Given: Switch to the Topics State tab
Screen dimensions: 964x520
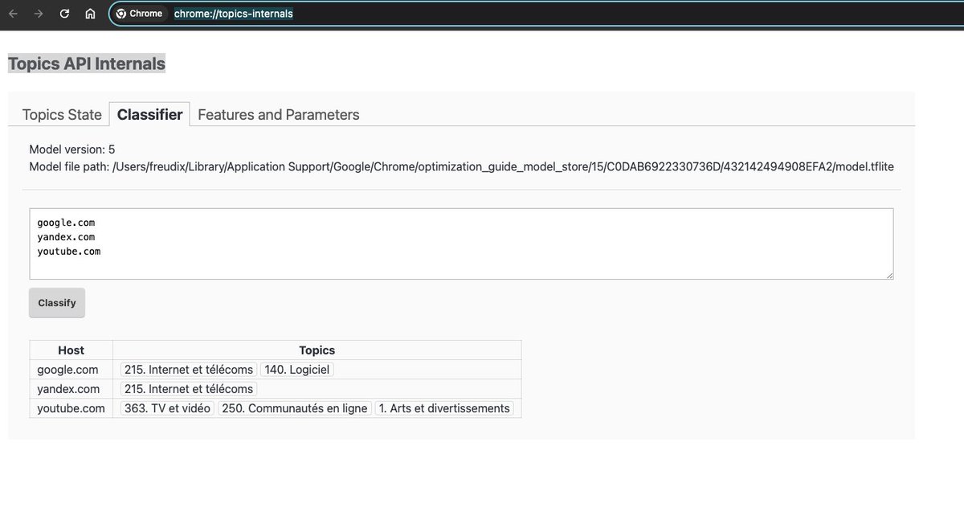Looking at the screenshot, I should click(62, 115).
